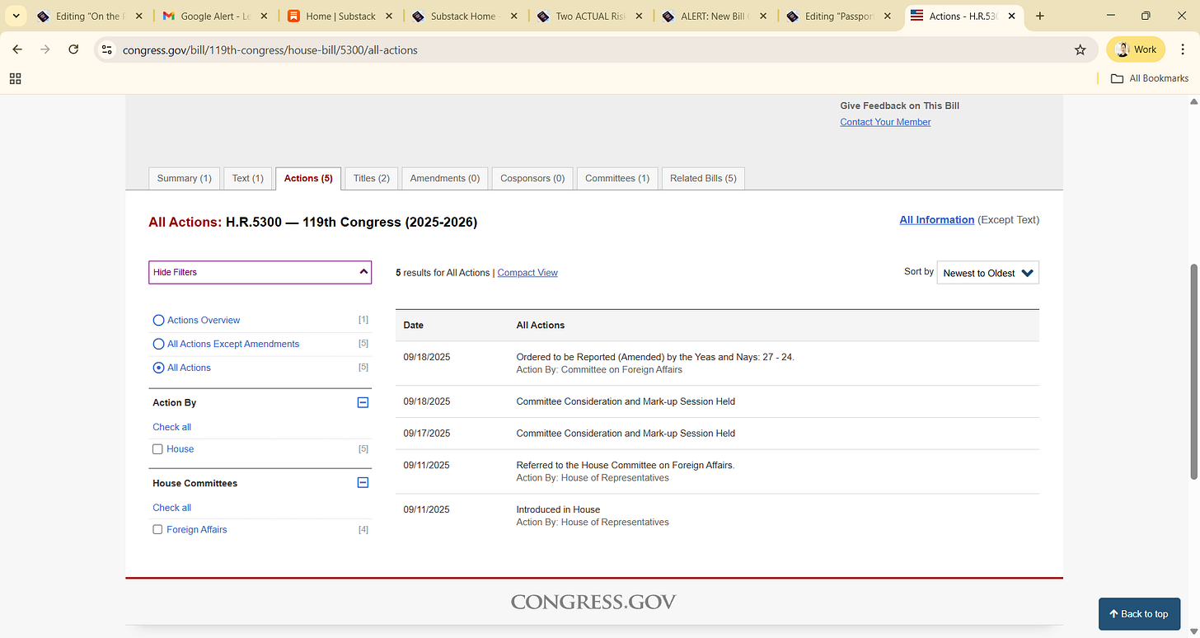Open the Work profile button

coord(1136,49)
